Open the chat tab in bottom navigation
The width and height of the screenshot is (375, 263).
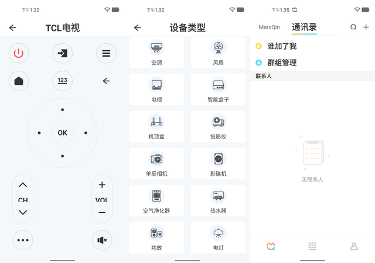coord(271,246)
